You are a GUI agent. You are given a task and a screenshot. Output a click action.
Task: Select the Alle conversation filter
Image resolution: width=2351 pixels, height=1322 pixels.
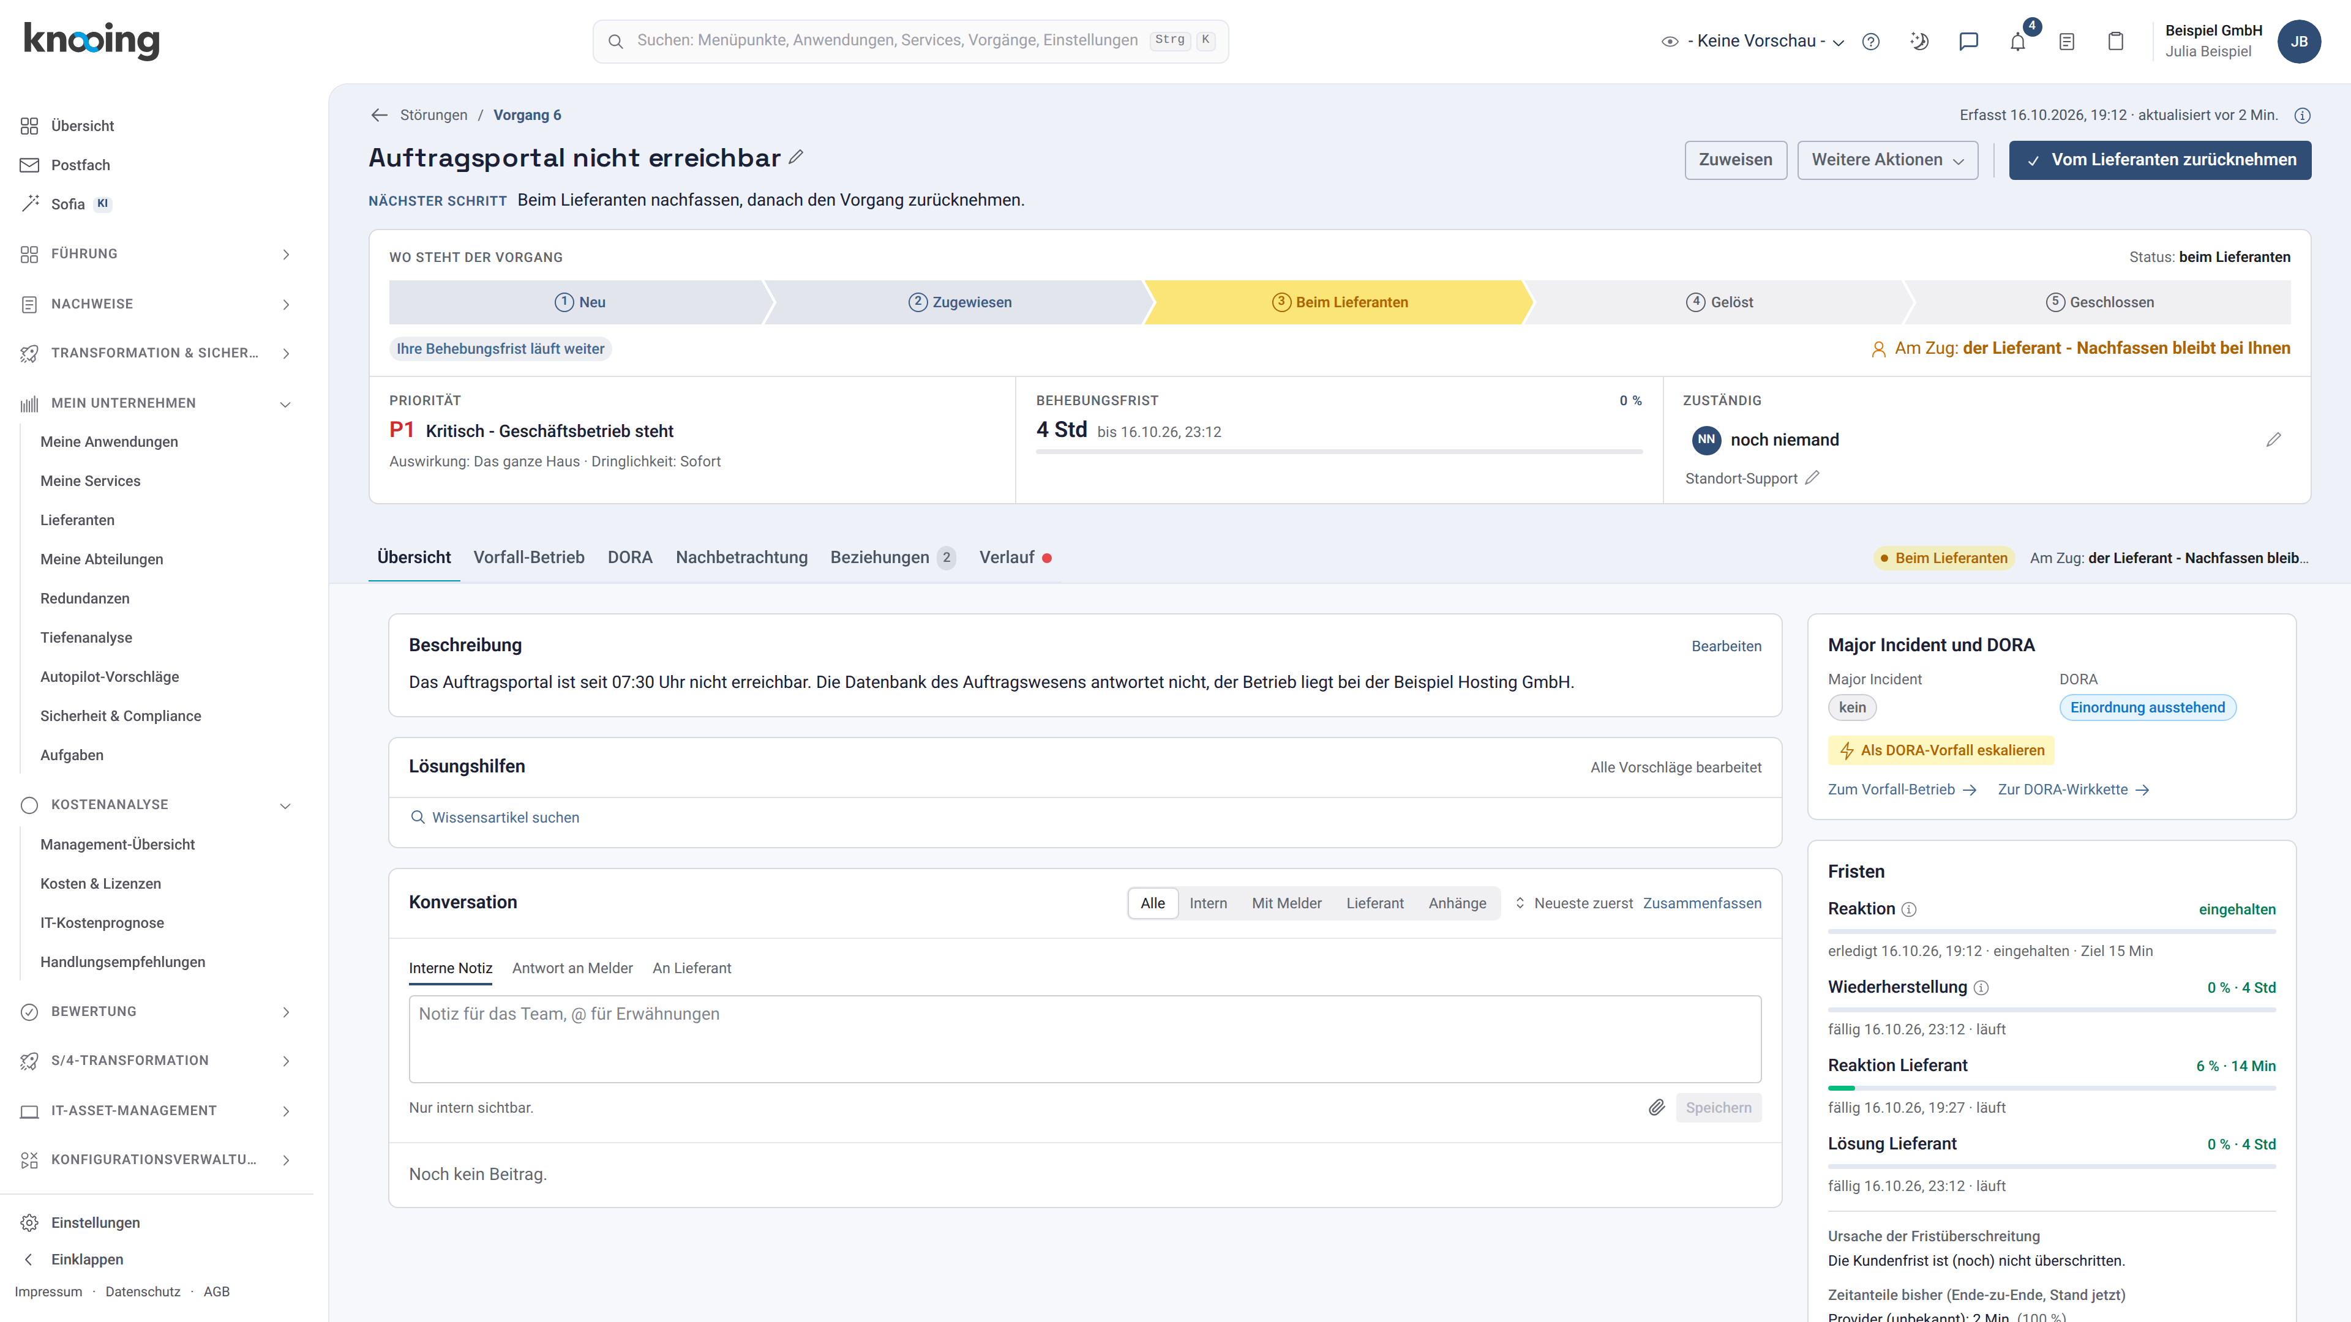click(1153, 903)
